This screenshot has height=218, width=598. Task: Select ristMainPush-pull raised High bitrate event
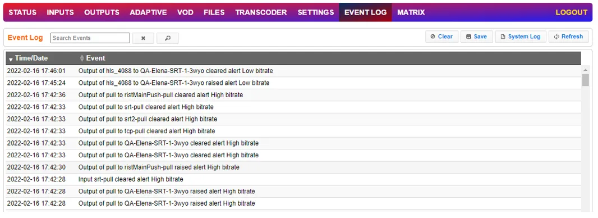(159, 167)
